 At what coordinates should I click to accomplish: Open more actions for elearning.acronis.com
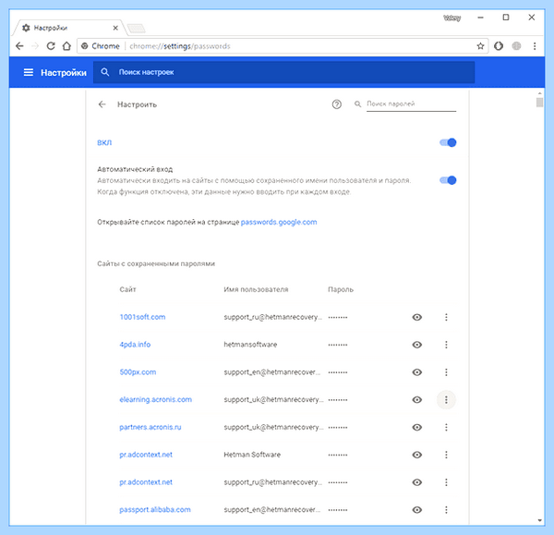pos(446,400)
